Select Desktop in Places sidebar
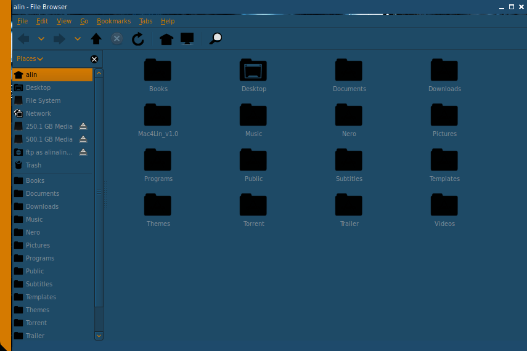527x351 pixels. click(x=52, y=87)
